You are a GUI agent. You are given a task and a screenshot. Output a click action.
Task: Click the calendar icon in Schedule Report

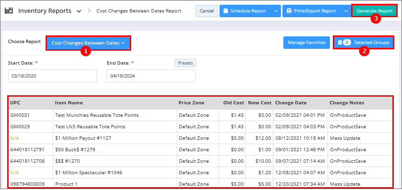226,11
